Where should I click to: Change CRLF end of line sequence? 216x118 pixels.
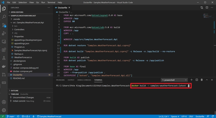[191, 116]
